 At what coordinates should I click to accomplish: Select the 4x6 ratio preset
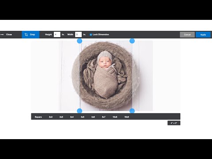pyautogui.click(x=93, y=117)
